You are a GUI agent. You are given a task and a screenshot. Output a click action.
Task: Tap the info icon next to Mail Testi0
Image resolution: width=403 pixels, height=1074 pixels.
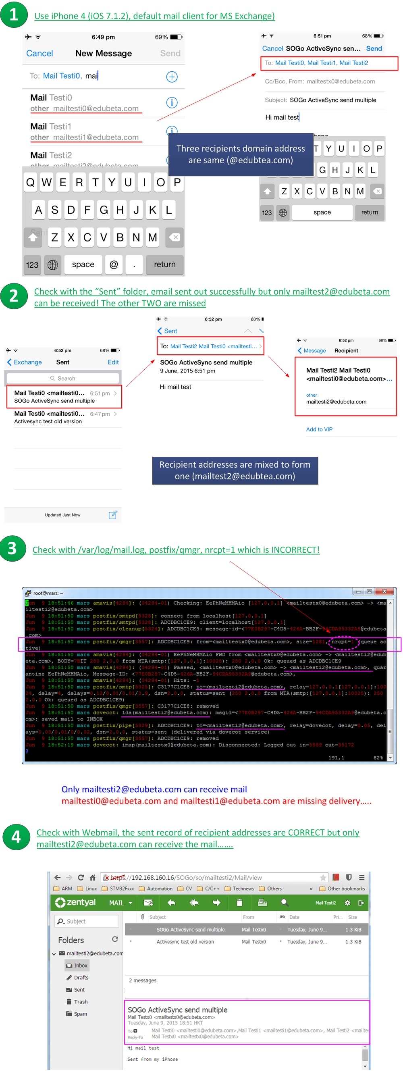click(172, 102)
